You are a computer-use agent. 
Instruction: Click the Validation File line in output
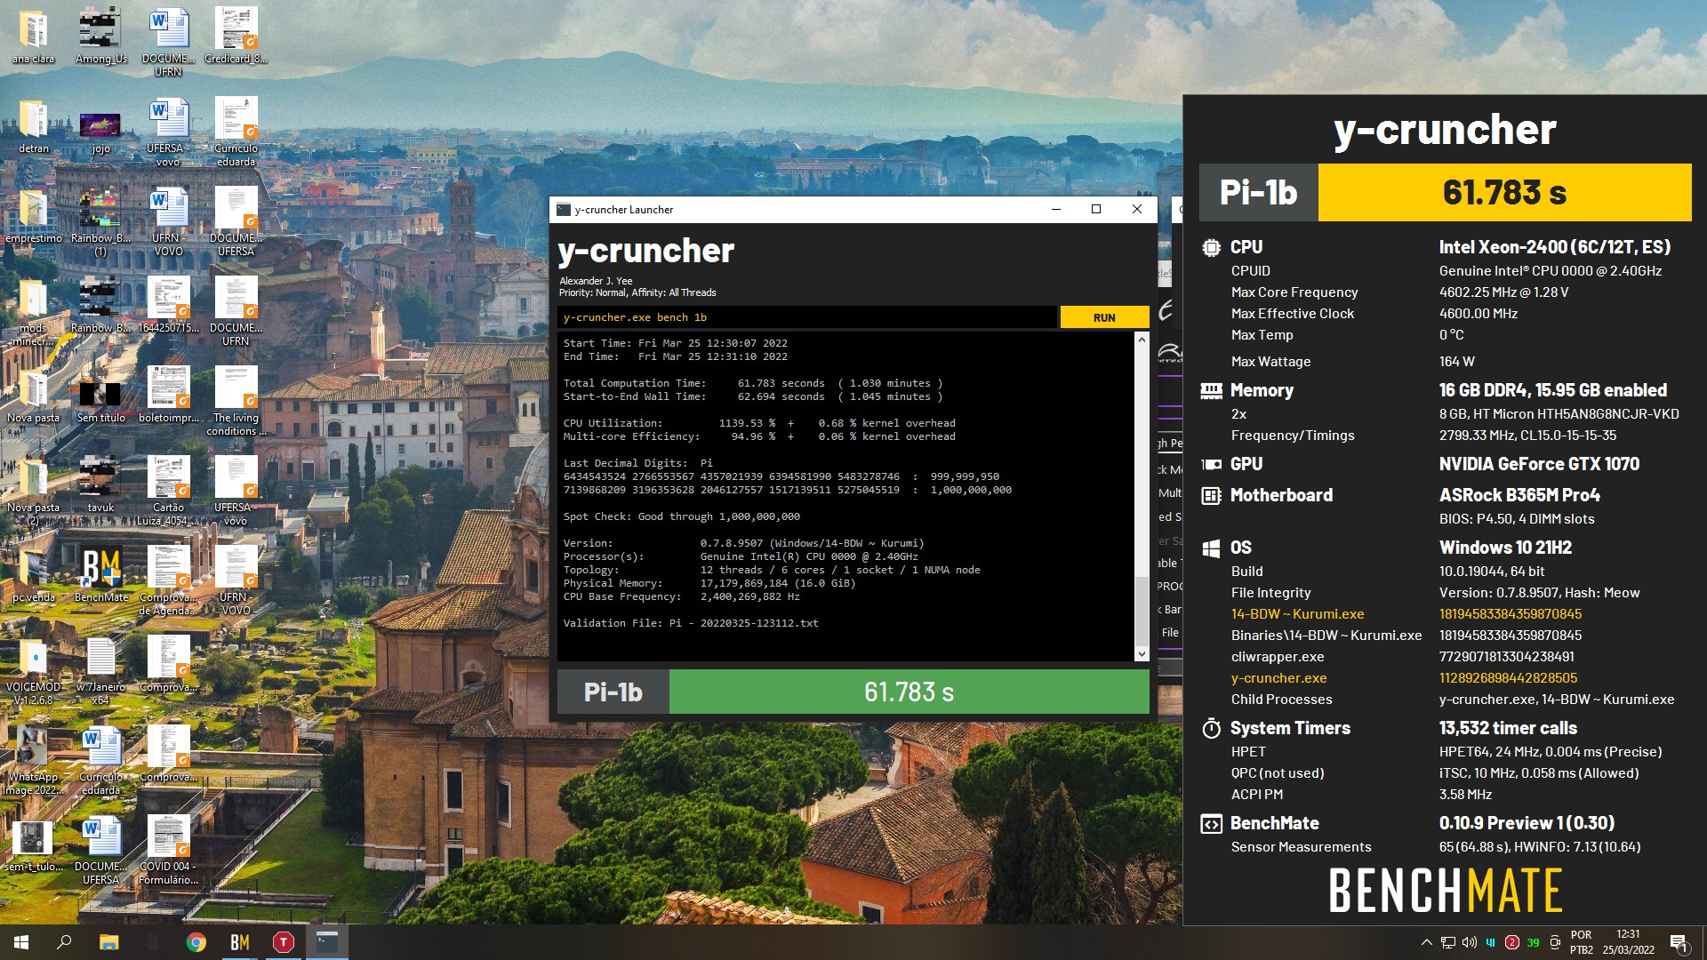coord(691,623)
